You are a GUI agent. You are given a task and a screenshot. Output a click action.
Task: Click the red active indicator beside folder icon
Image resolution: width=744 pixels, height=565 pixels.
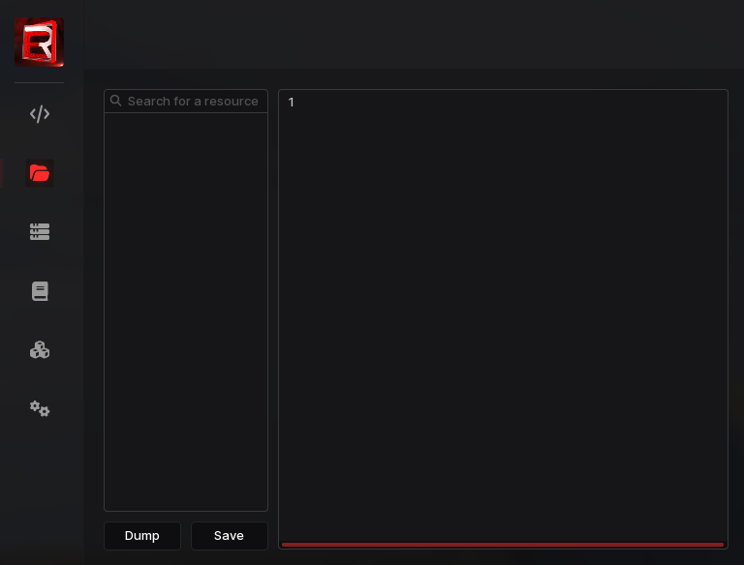pyautogui.click(x=2, y=173)
